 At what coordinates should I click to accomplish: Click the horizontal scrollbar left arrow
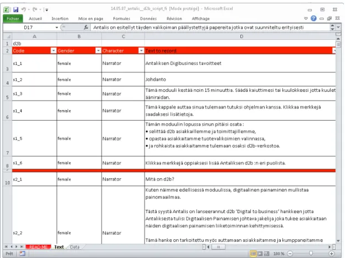[x=208, y=247]
